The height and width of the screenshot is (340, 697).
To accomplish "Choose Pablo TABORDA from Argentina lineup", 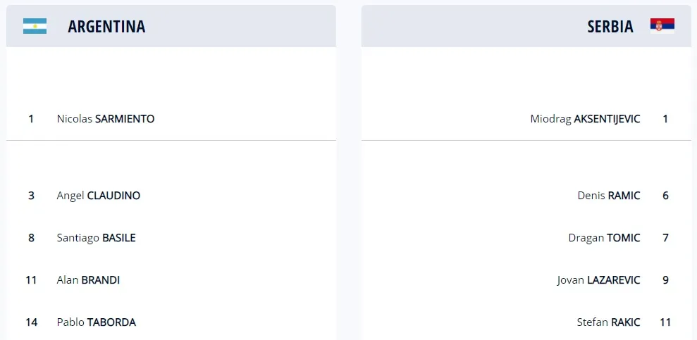I will (x=97, y=322).
